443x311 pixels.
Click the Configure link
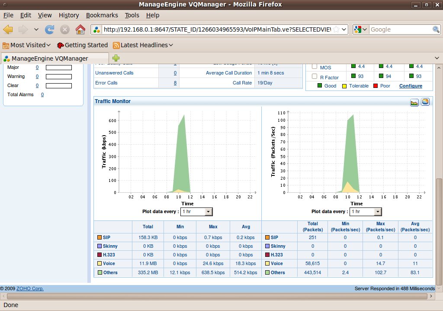point(411,86)
